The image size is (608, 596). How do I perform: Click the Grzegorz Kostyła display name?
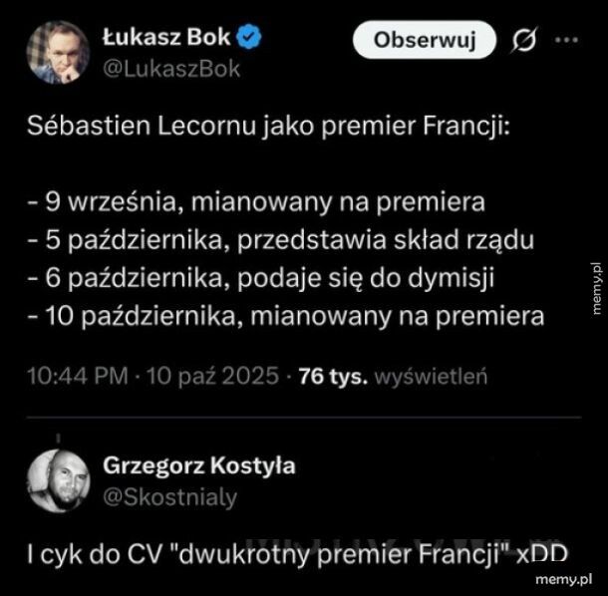[199, 465]
